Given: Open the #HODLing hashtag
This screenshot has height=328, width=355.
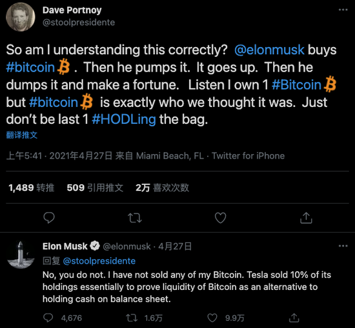Looking at the screenshot, I should (124, 119).
